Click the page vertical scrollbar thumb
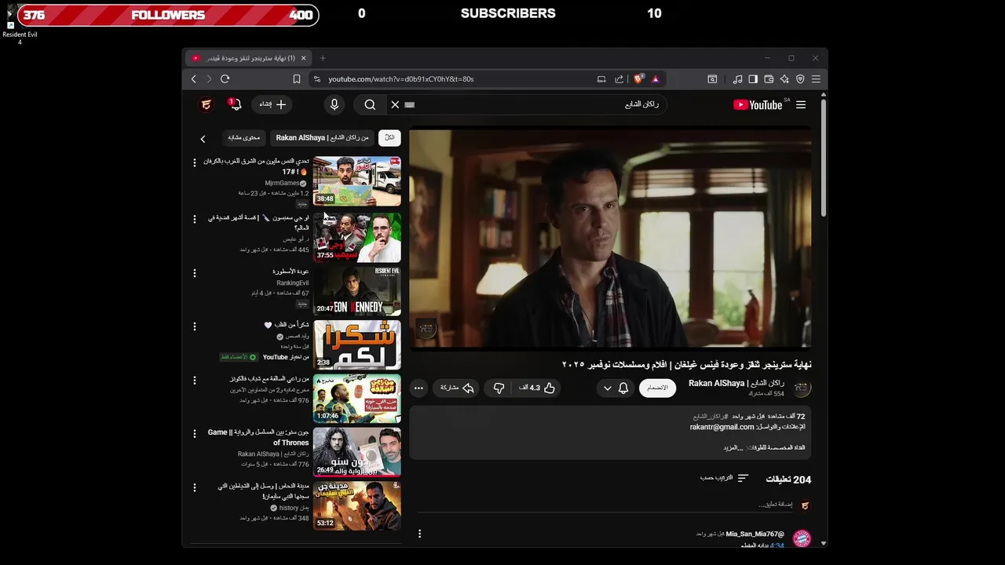1005x565 pixels. click(x=823, y=157)
